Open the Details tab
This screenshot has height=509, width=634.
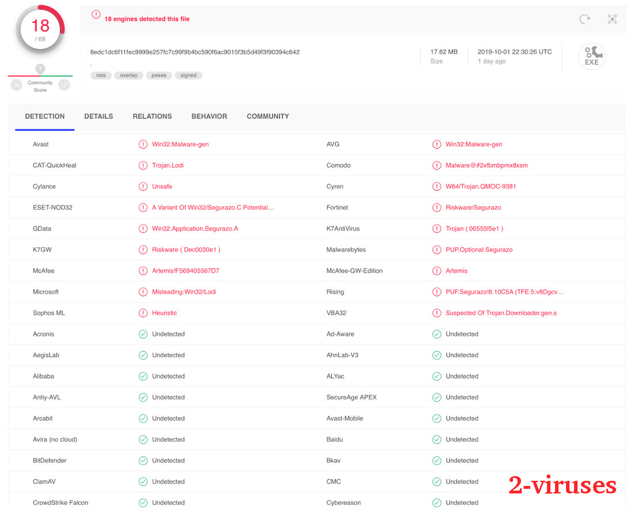pos(99,116)
